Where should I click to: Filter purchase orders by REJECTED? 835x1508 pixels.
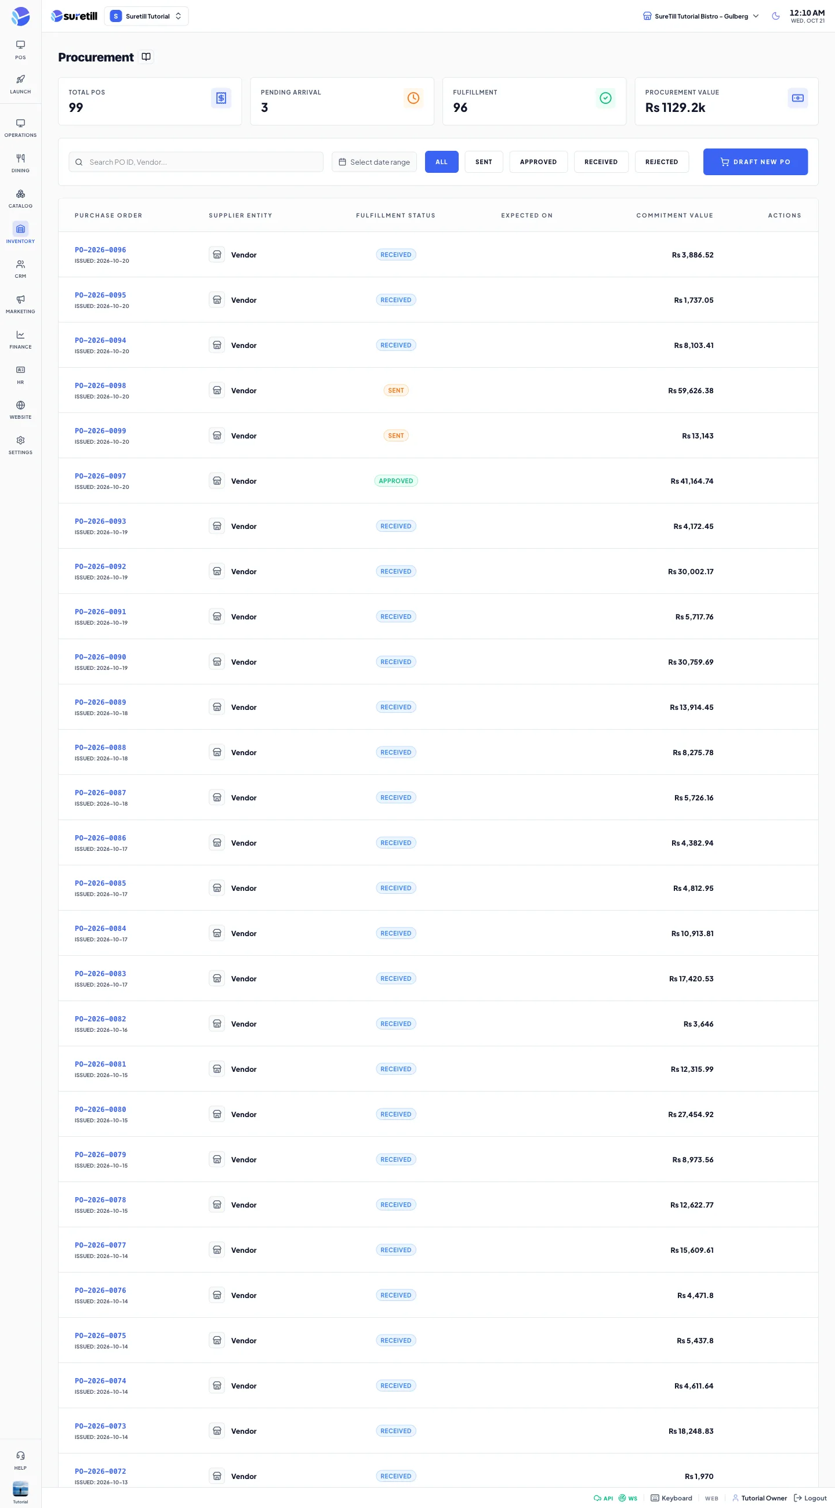point(661,162)
